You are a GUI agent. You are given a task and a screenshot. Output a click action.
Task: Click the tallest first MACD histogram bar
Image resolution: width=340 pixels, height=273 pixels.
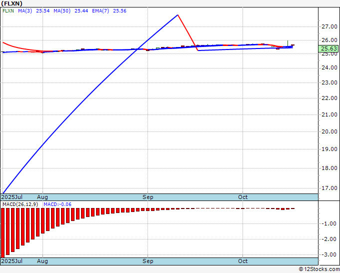click(3, 233)
